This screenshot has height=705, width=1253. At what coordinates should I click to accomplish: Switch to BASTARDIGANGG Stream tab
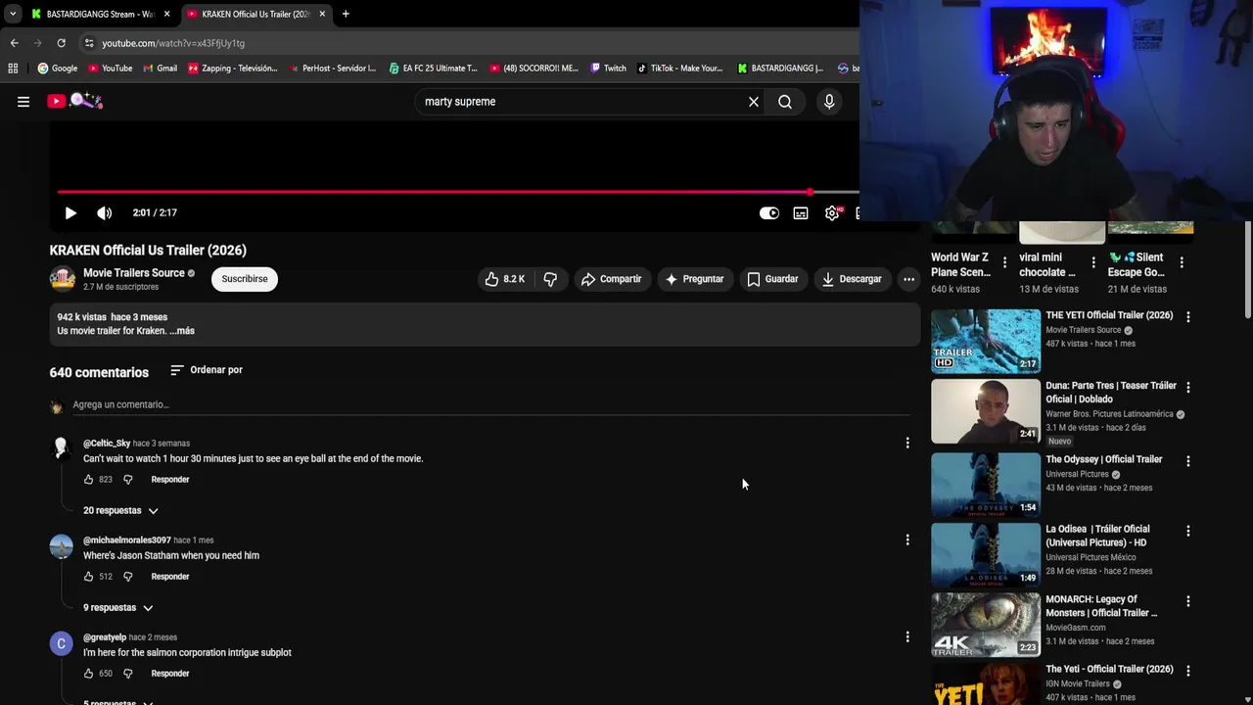(100, 14)
